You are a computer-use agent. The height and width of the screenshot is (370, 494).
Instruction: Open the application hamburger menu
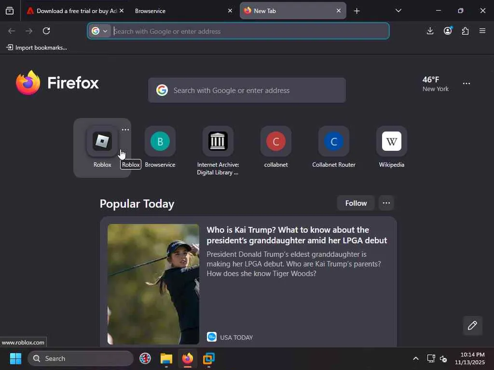482,31
